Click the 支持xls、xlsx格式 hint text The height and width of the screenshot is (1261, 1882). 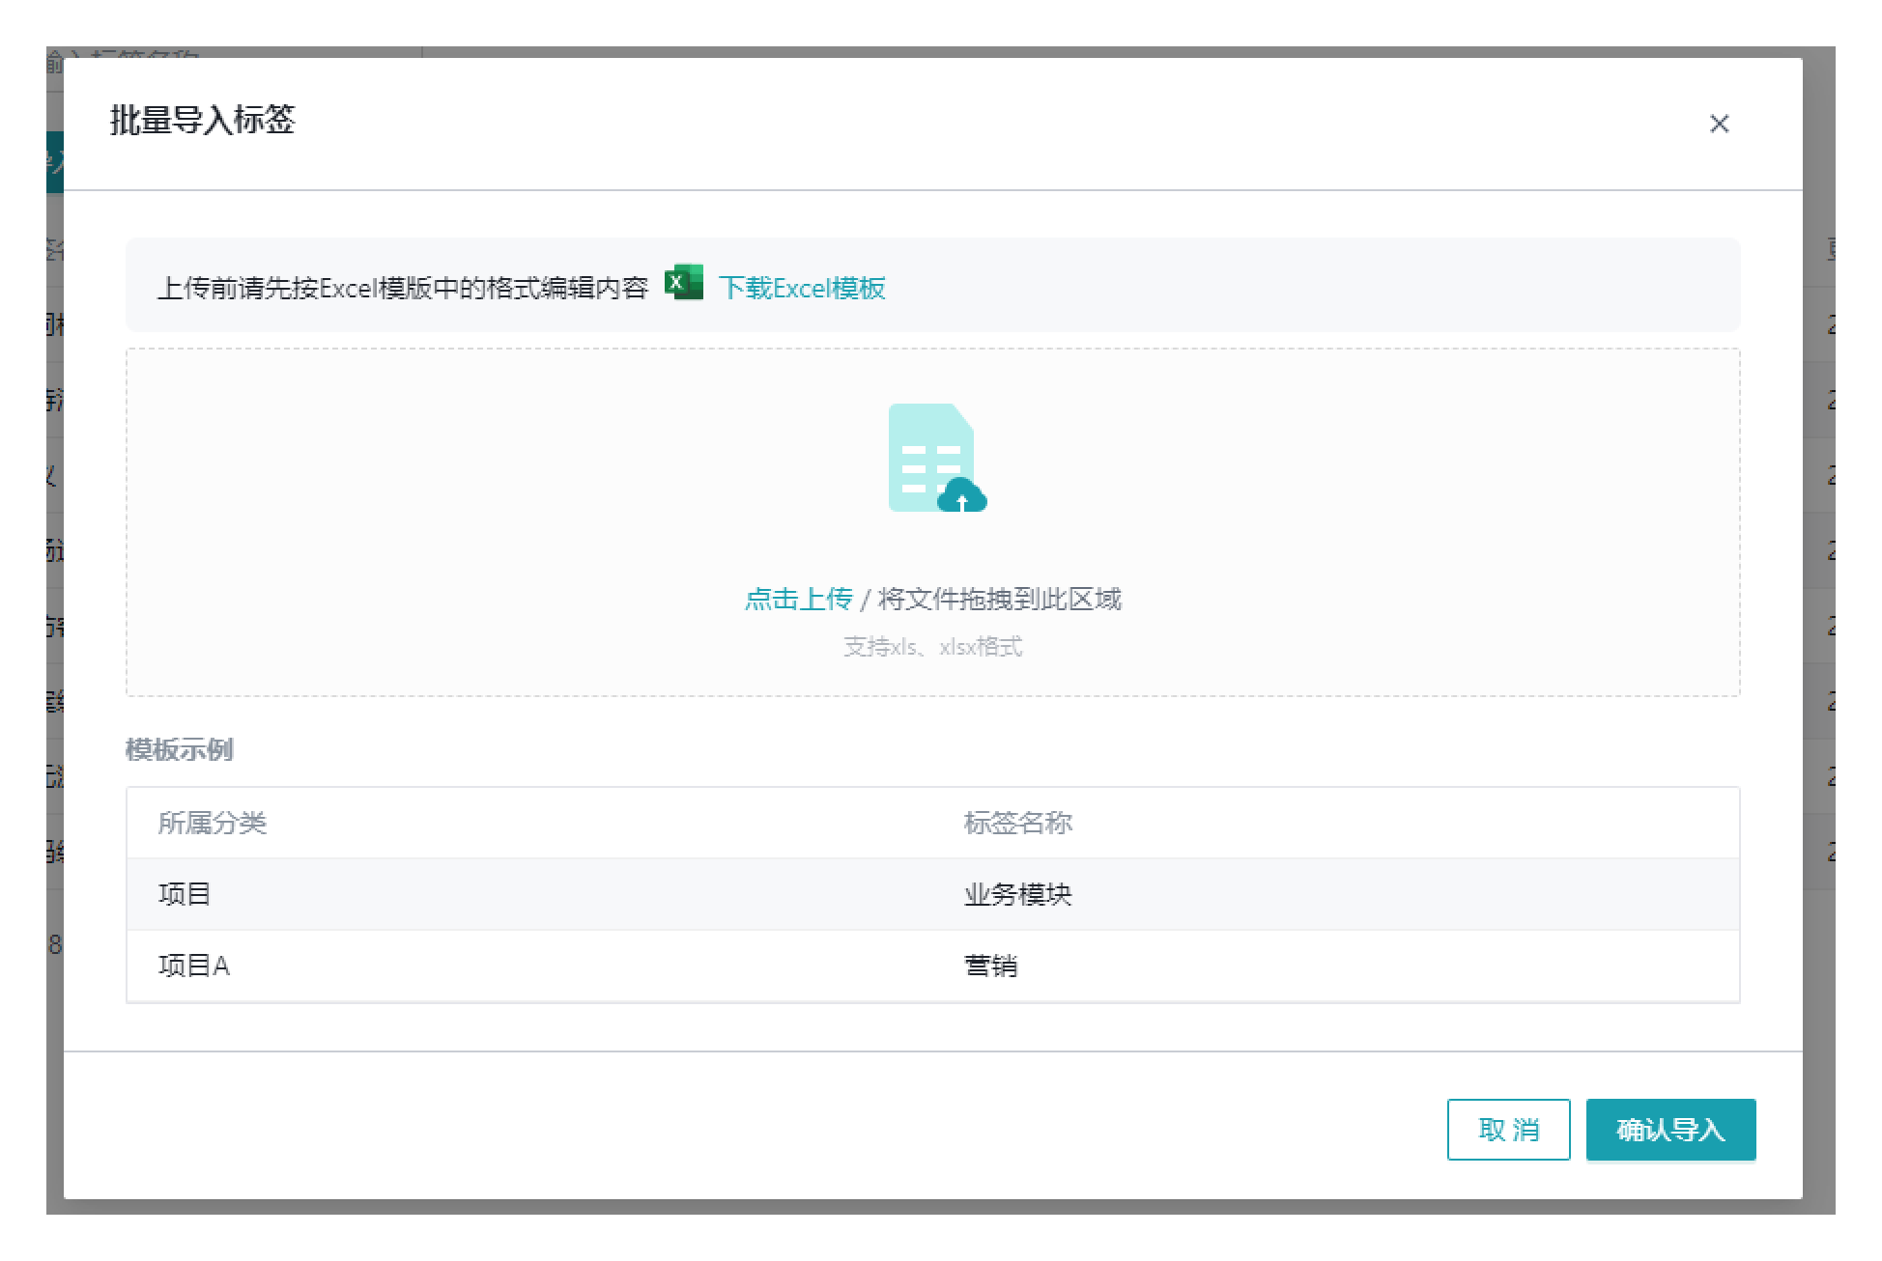932,646
